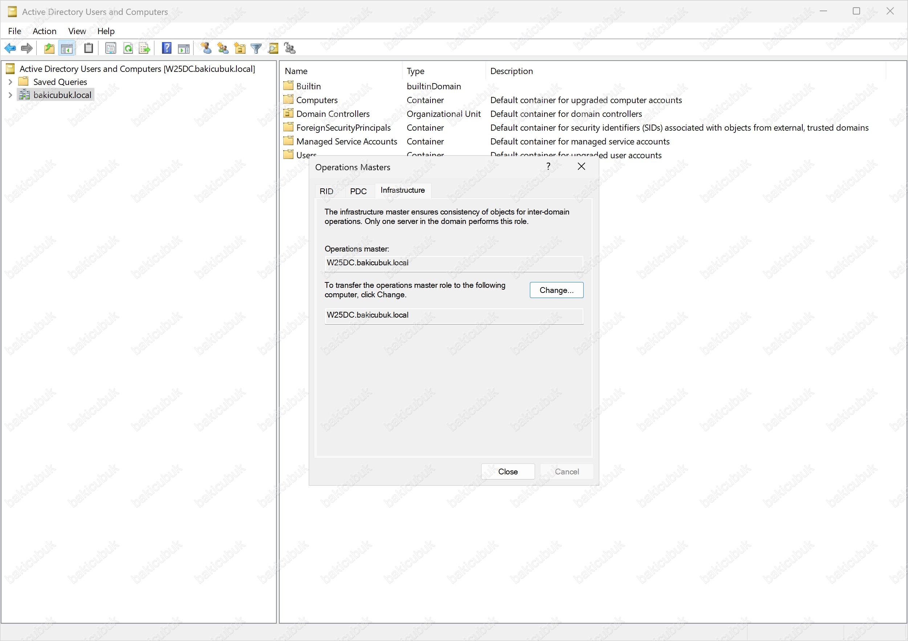Select the root Active Directory Users and Computers node
Image resolution: width=908 pixels, height=641 pixels.
tap(137, 69)
